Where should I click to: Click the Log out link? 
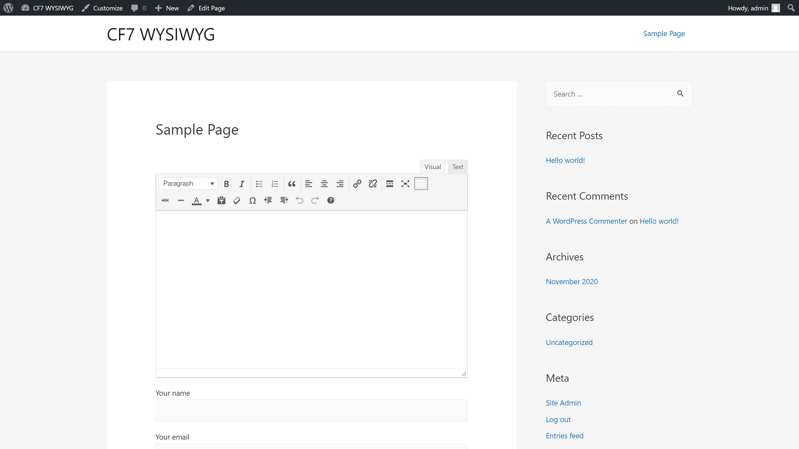coord(558,419)
